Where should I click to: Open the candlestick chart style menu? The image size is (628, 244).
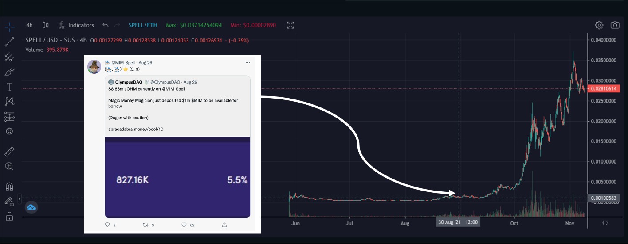click(45, 25)
